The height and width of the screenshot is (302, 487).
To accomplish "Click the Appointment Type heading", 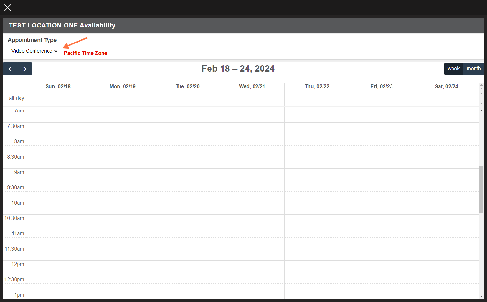I will (32, 40).
